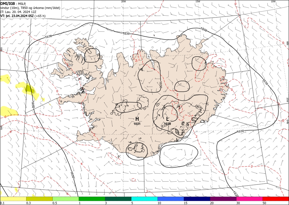This screenshot has height=205, width=289.
Task: Select the 'vindur (10m), T850 og úrkoma' line
Action: pos(30,8)
